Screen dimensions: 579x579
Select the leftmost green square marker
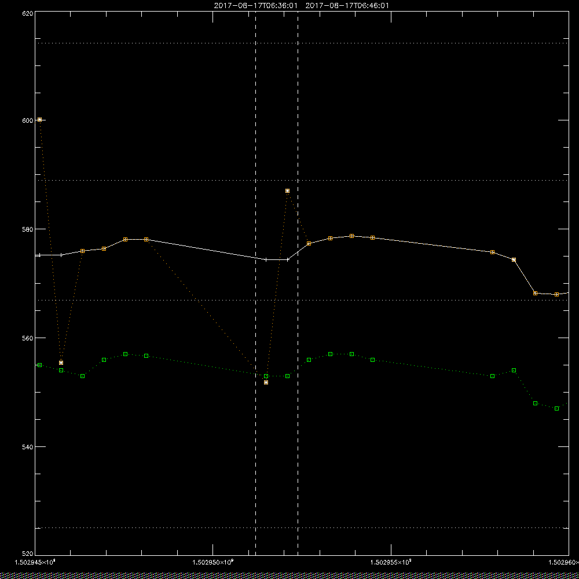click(x=39, y=365)
